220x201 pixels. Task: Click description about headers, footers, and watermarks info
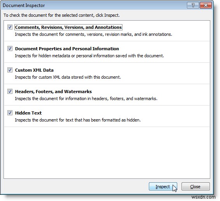click(86, 99)
